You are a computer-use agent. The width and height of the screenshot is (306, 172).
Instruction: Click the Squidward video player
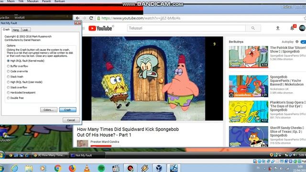tap(153, 78)
